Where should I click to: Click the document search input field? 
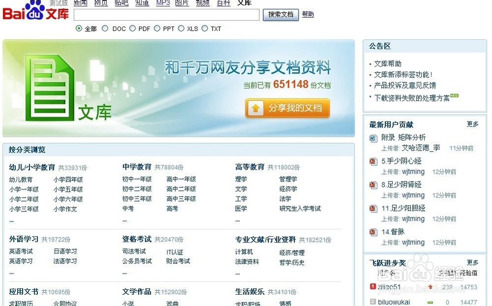pos(167,15)
